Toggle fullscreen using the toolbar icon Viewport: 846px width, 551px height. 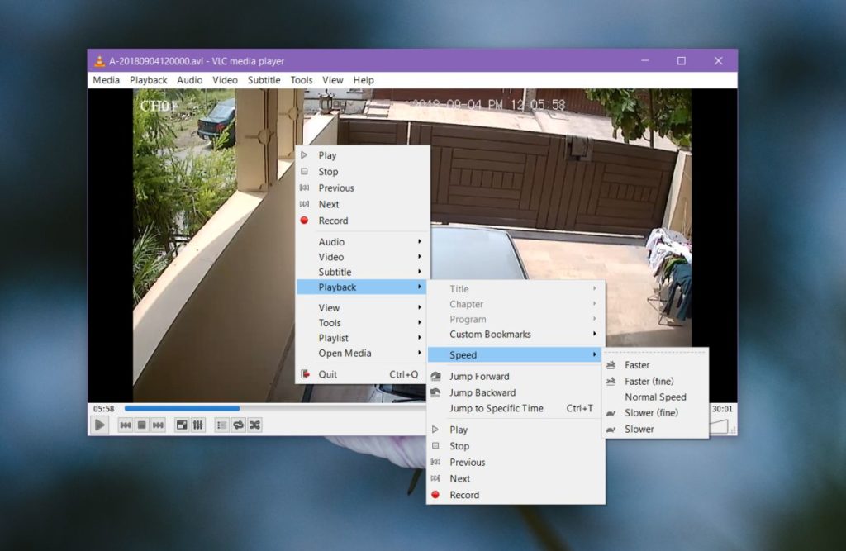tap(180, 425)
